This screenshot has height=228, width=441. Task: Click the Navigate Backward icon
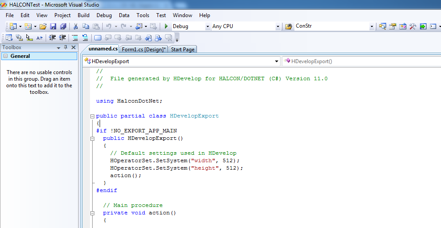pyautogui.click(x=139, y=26)
